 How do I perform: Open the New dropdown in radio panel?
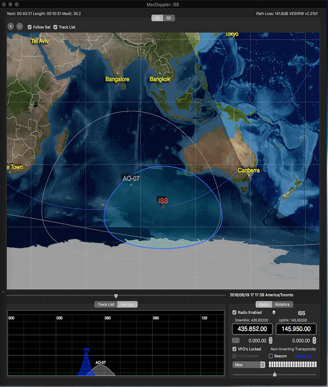click(249, 365)
